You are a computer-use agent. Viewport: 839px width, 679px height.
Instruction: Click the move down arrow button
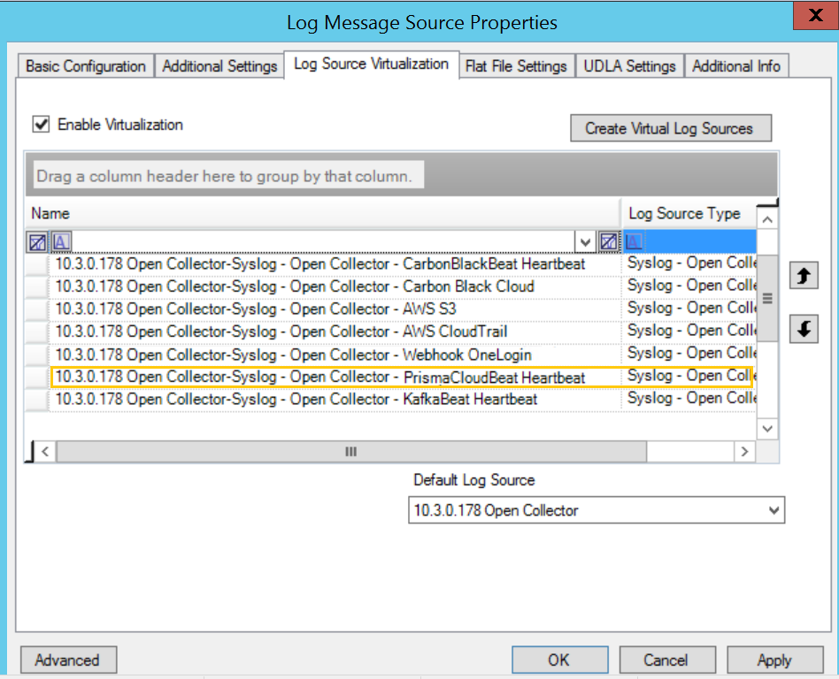(803, 330)
